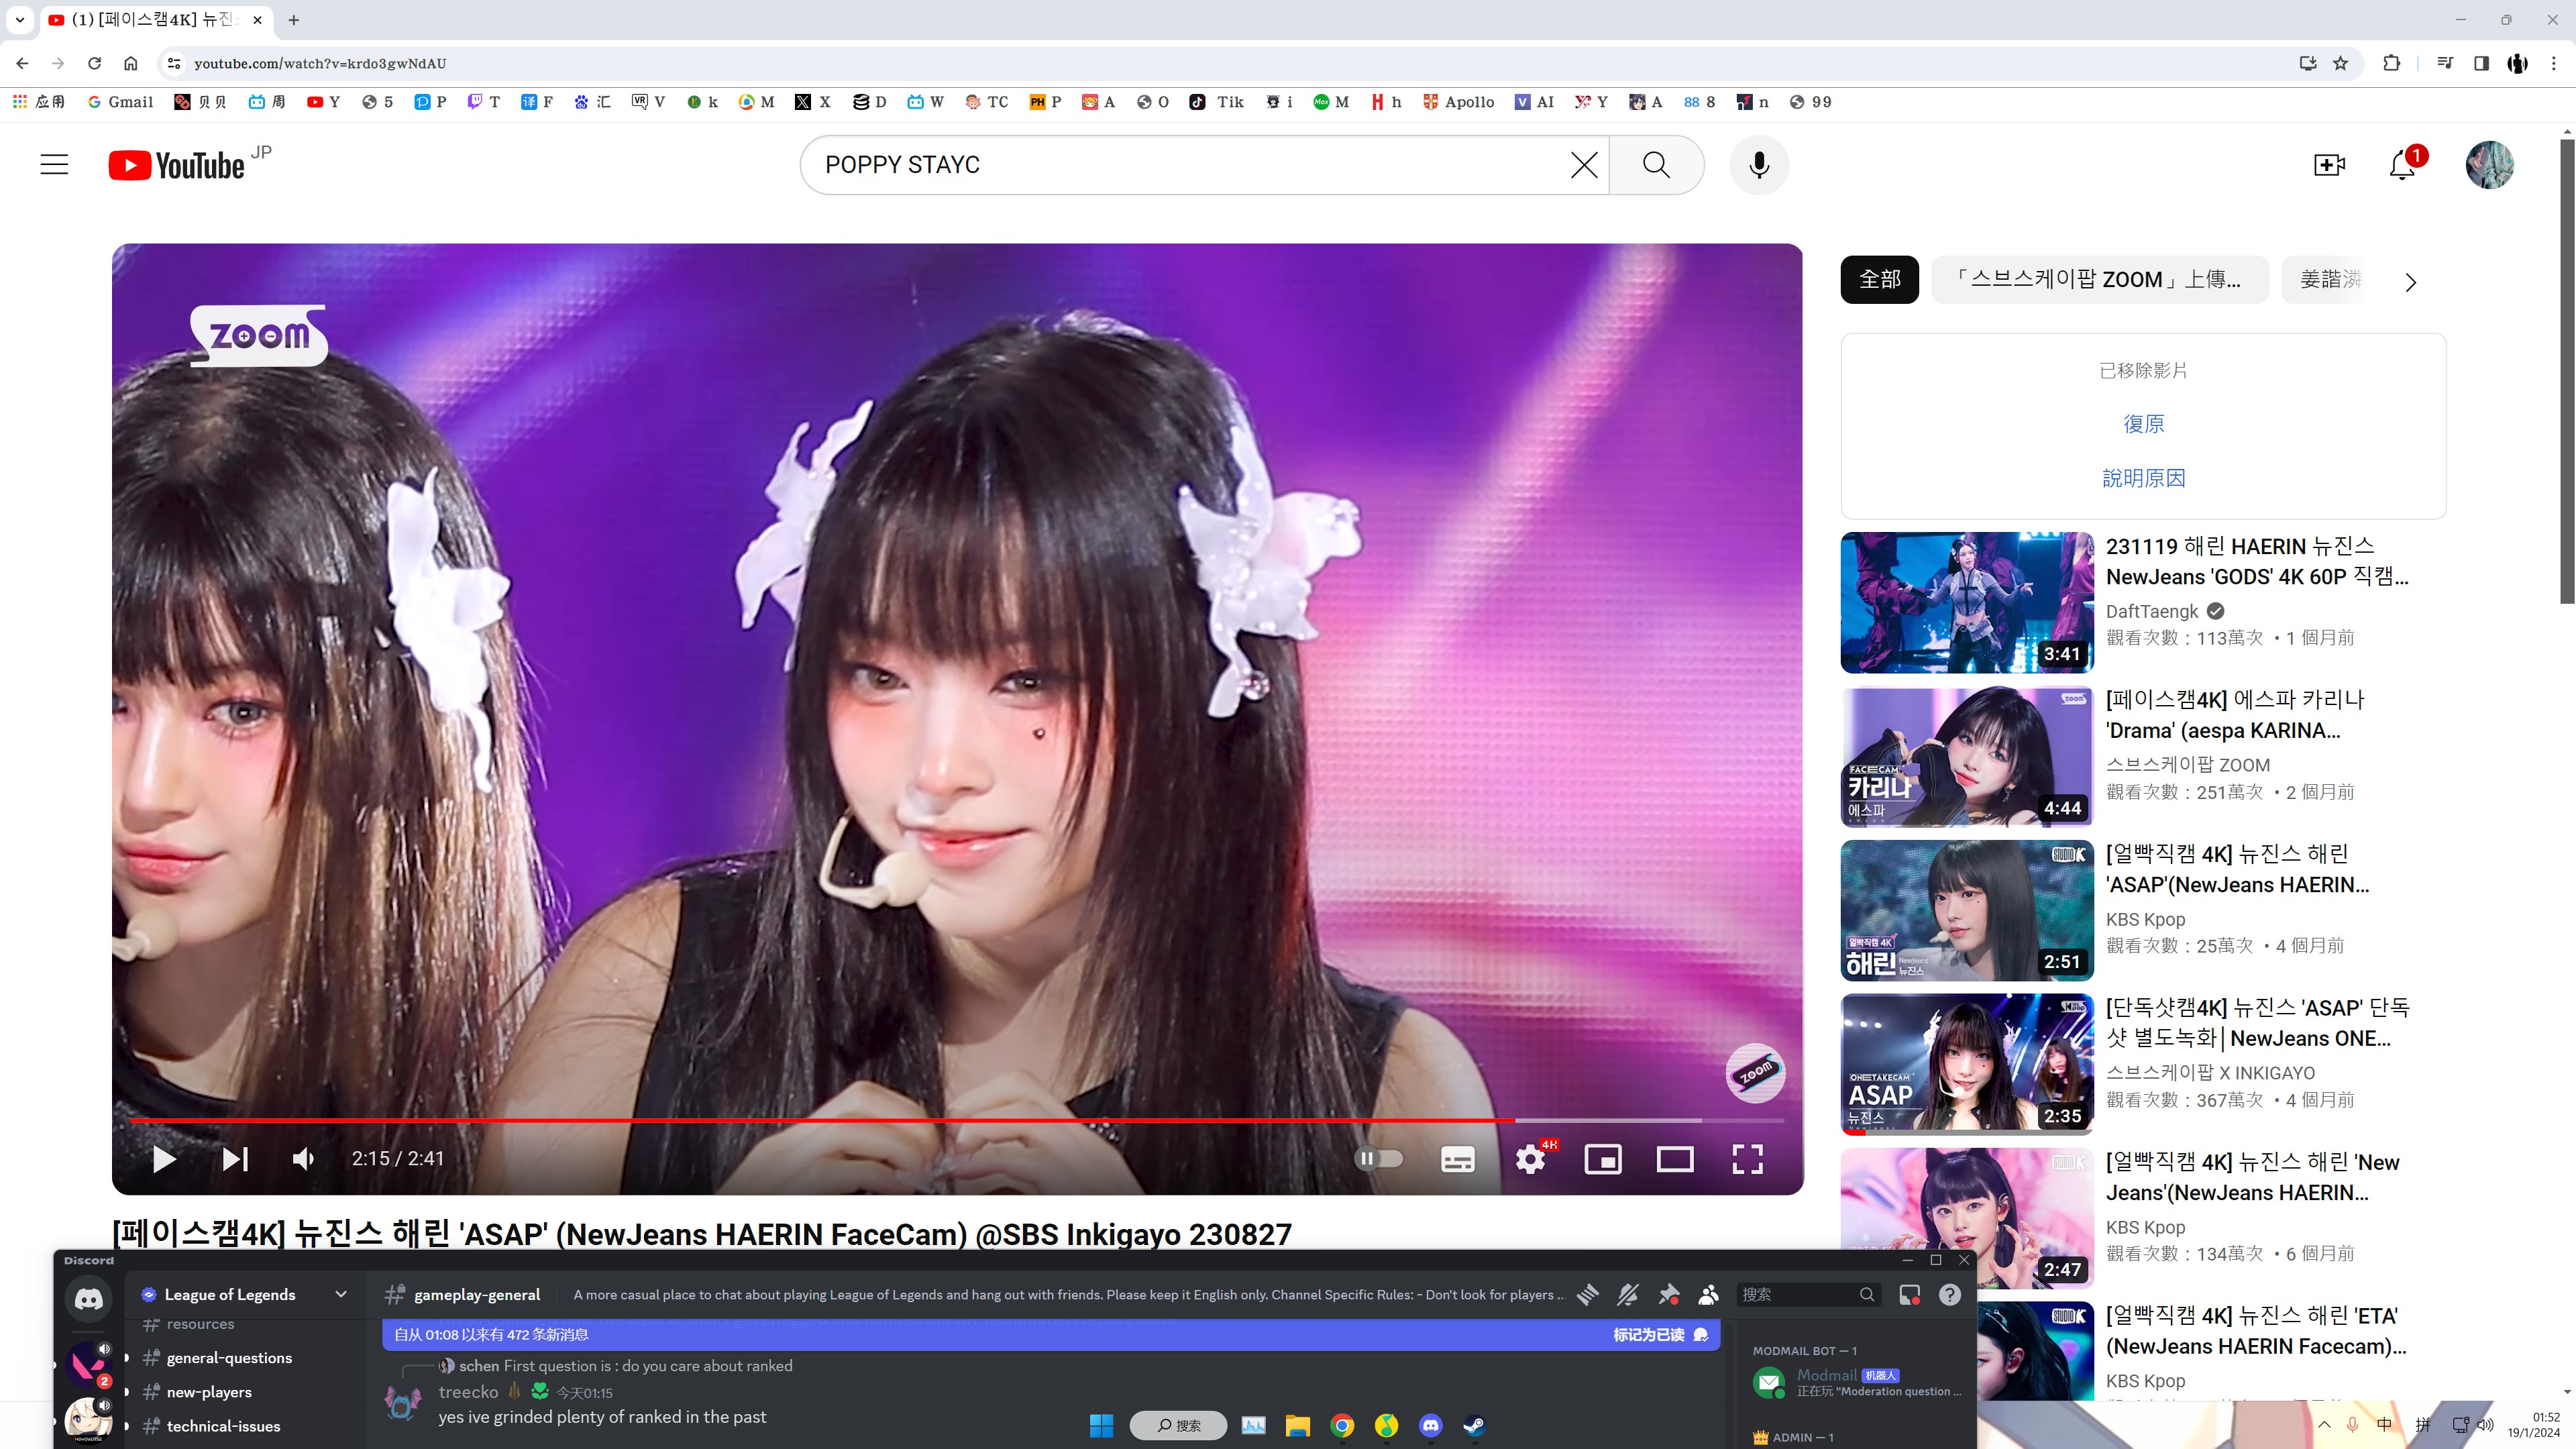Enable miniplayer mode on the video
Screen dimensions: 2576x1449
(1602, 1159)
